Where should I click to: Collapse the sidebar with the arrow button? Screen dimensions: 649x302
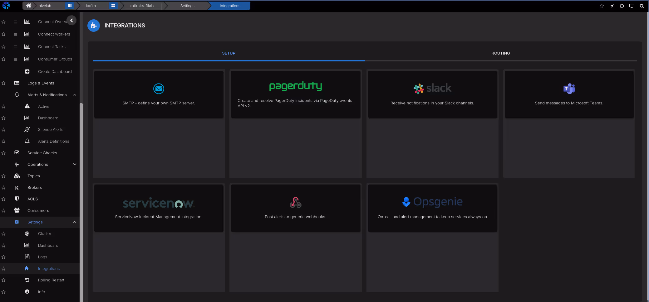[71, 21]
